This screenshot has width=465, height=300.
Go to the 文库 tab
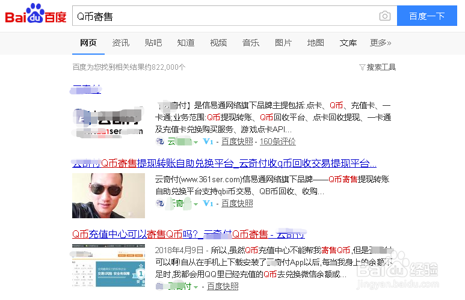348,43
